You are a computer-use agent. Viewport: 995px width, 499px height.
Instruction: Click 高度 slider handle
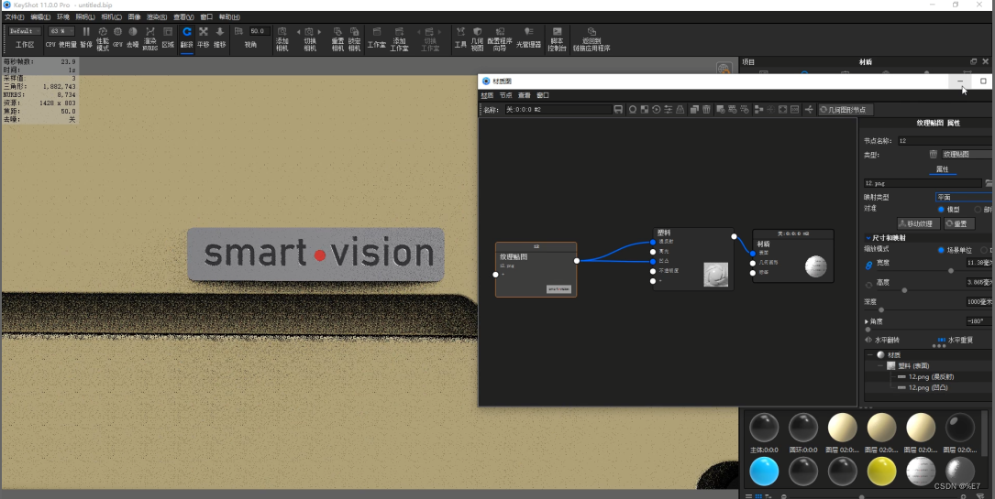904,290
